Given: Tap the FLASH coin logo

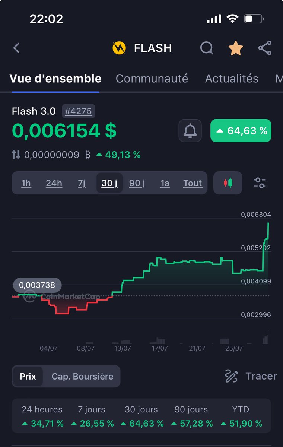Looking at the screenshot, I should pyautogui.click(x=119, y=48).
